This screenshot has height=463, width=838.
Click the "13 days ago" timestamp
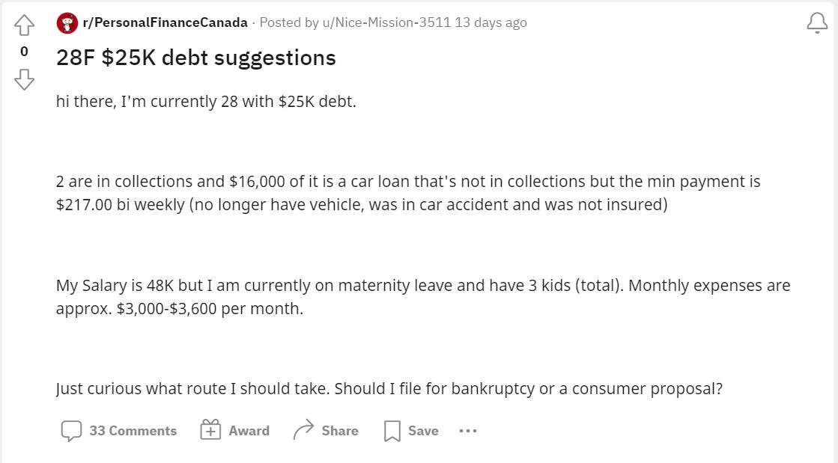pyautogui.click(x=491, y=22)
